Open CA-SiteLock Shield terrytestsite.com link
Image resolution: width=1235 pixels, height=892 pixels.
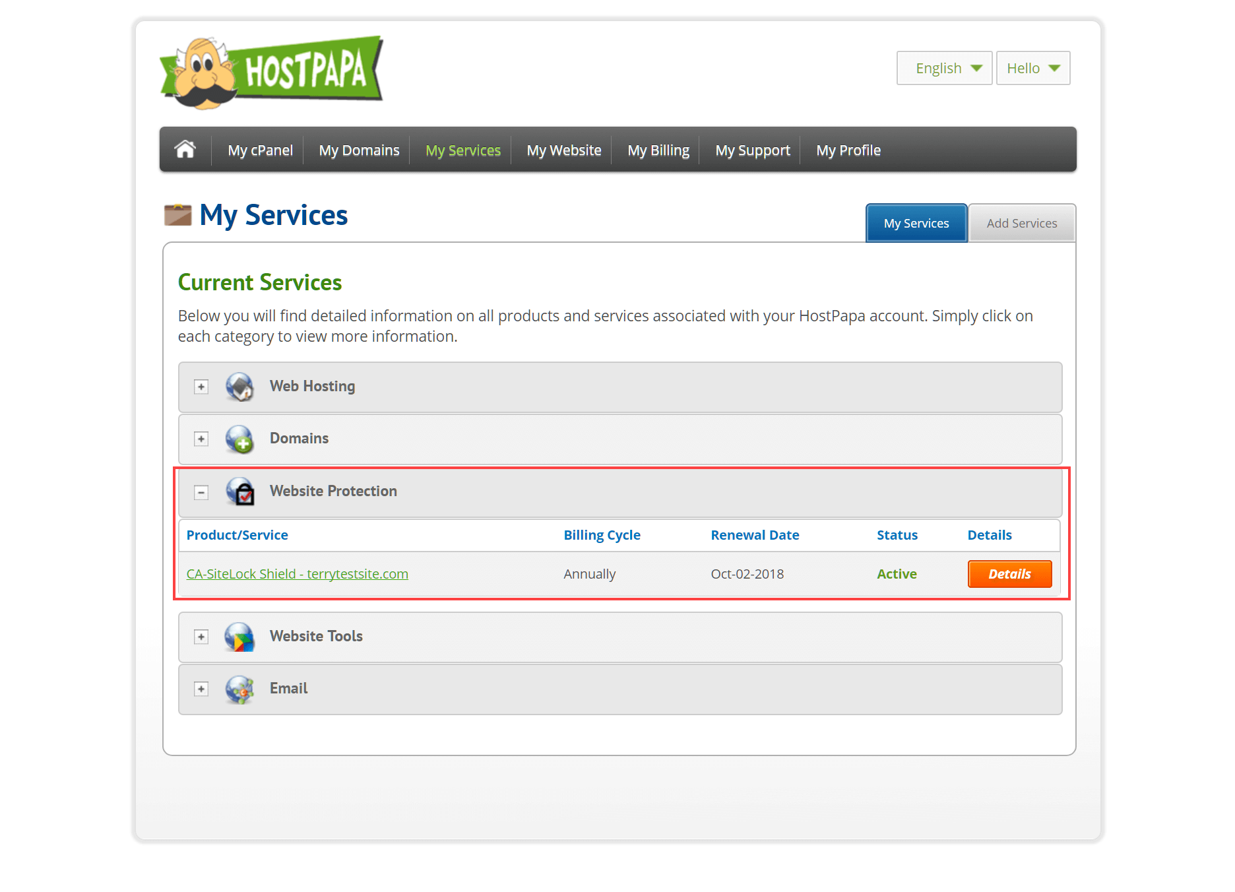click(x=297, y=574)
